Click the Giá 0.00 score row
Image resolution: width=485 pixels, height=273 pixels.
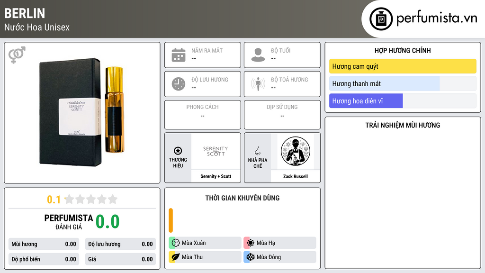click(x=120, y=259)
